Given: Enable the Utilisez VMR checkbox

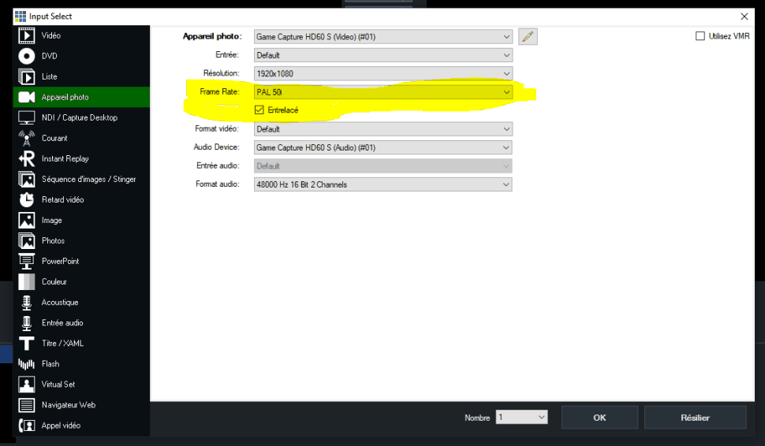Looking at the screenshot, I should [x=700, y=36].
